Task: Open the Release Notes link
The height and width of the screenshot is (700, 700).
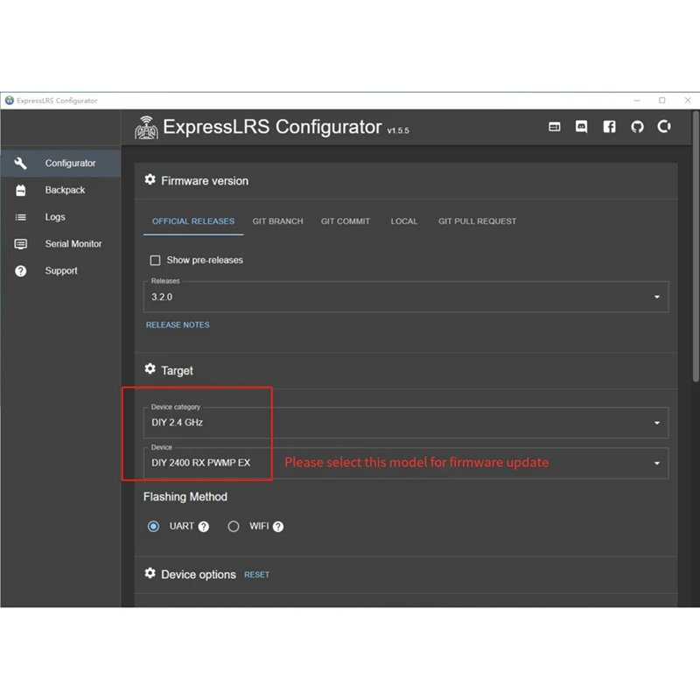Action: (178, 325)
